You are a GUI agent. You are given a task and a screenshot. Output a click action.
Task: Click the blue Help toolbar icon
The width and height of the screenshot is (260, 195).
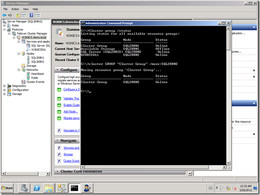click(x=31, y=15)
